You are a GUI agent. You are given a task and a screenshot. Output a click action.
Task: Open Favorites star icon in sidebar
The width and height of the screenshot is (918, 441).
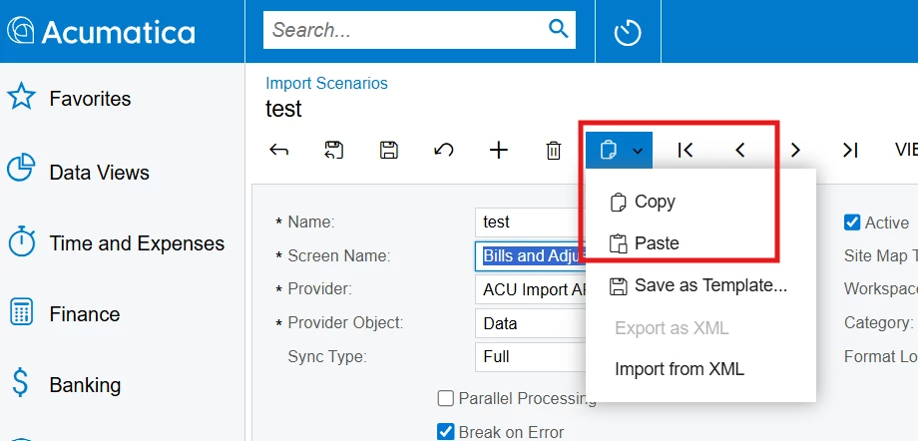(x=22, y=96)
